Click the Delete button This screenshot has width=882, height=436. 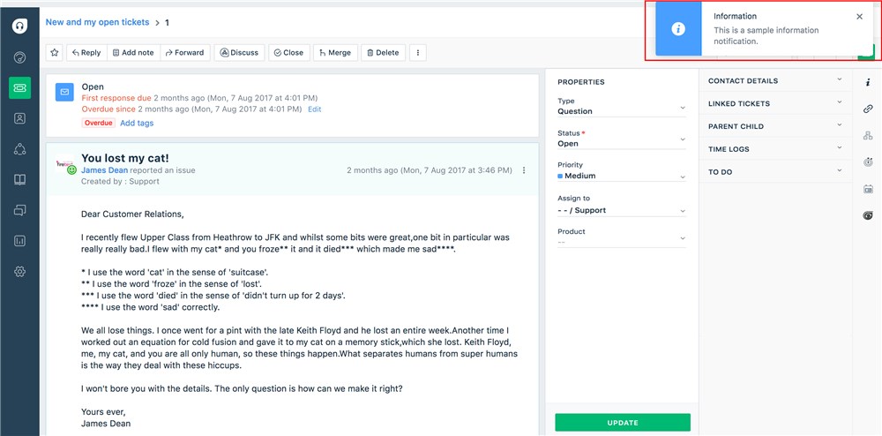[x=383, y=52]
